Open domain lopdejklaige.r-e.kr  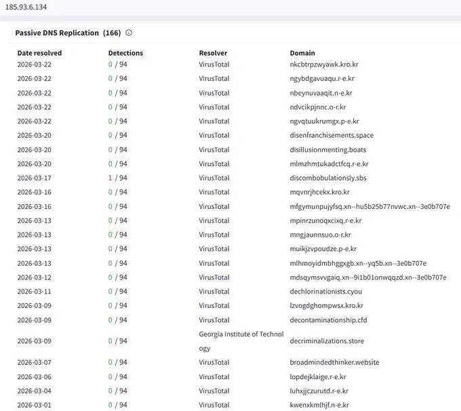point(318,377)
